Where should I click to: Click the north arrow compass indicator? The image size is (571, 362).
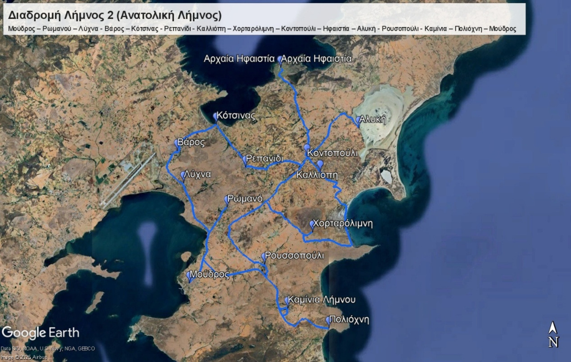[x=553, y=334]
